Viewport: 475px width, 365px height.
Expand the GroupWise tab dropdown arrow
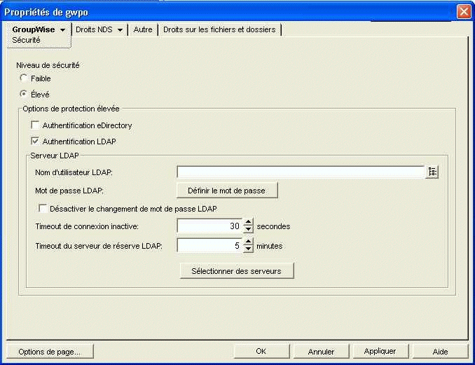63,30
